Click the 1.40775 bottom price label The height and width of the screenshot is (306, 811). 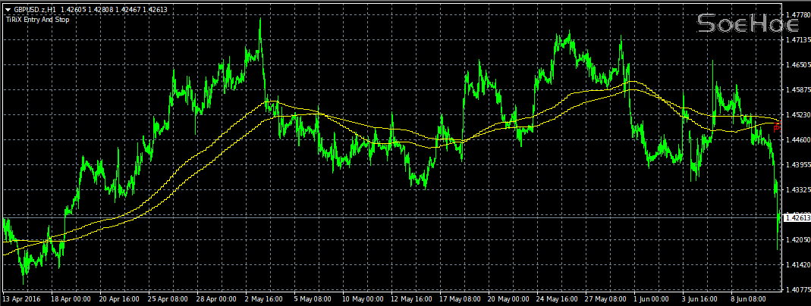796,289
